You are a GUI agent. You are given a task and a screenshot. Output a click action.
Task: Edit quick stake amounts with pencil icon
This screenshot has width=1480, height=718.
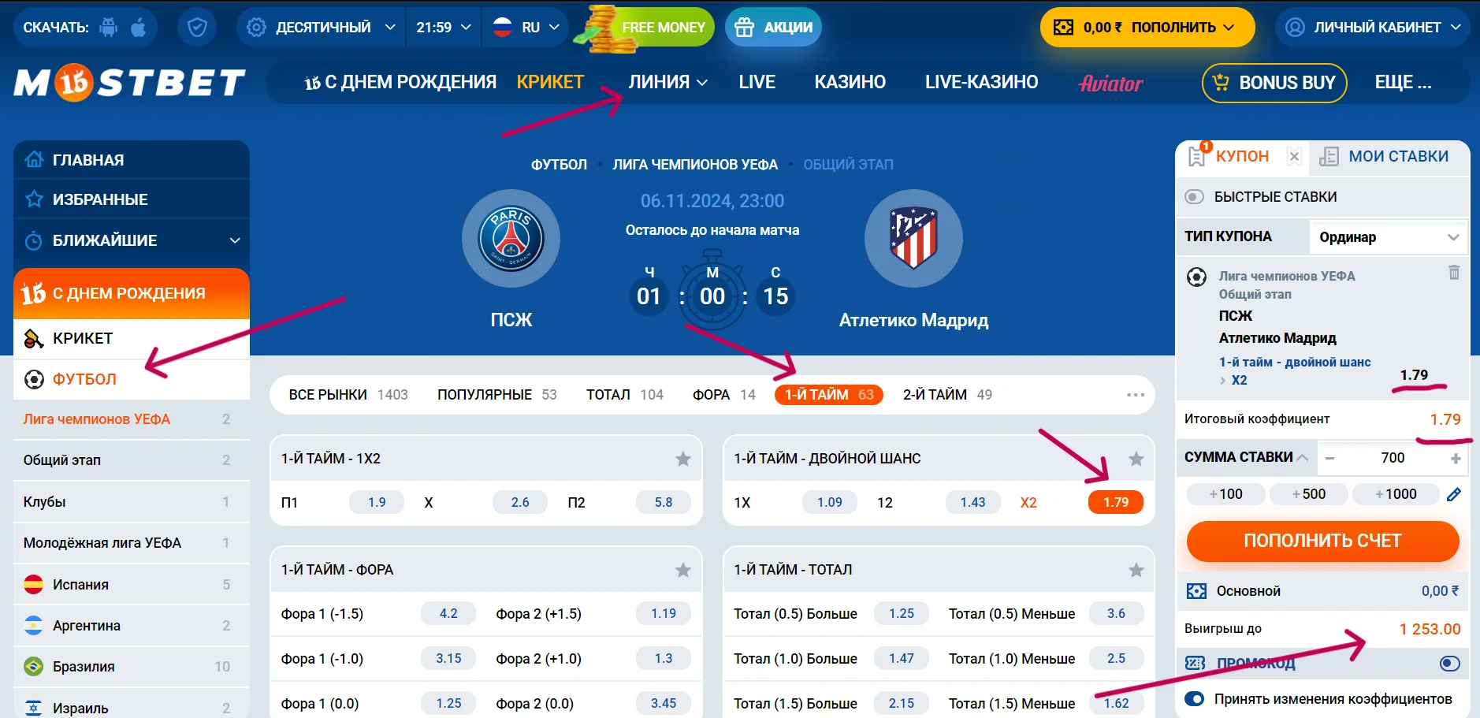coord(1454,494)
